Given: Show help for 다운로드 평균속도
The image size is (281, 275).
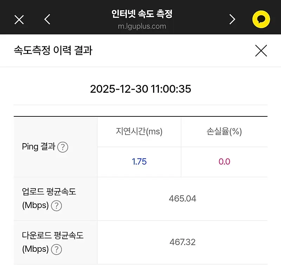Looking at the screenshot, I should click(x=56, y=250).
